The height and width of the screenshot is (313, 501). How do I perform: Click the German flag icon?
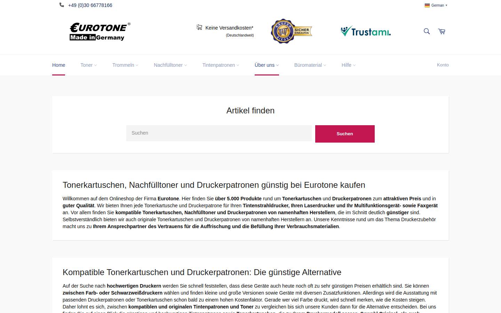click(427, 5)
